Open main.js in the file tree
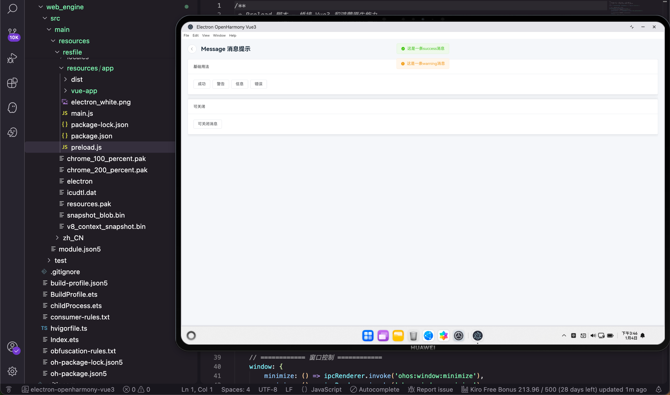Viewport: 670px width, 395px height. click(82, 113)
